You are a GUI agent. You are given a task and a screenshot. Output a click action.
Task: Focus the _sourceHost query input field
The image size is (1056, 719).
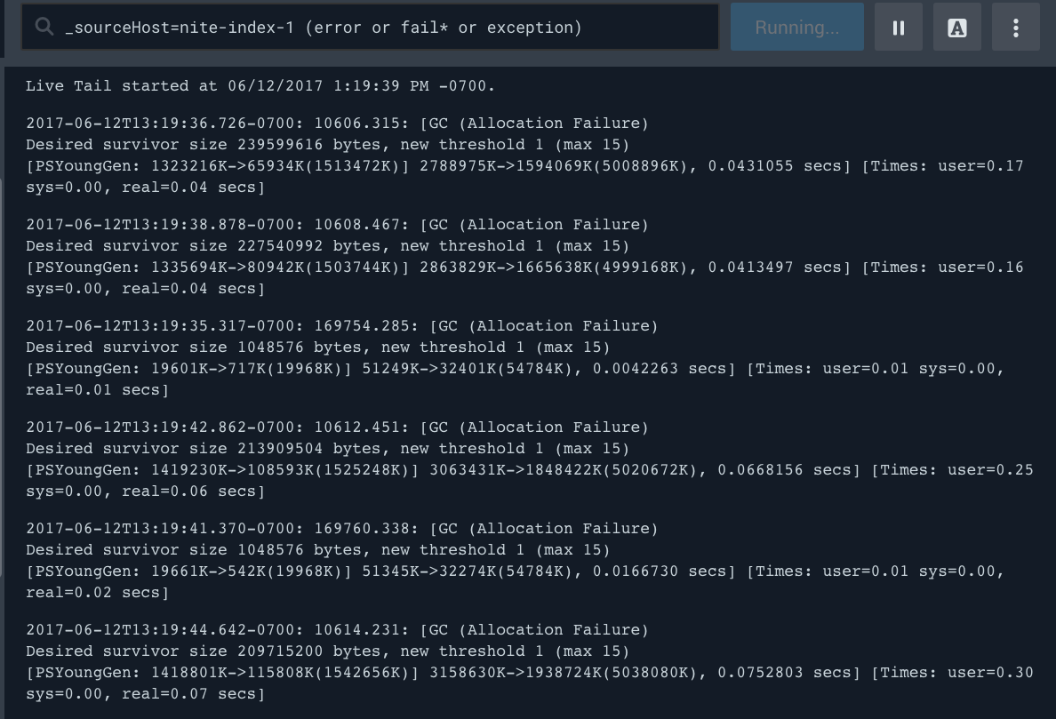pyautogui.click(x=382, y=28)
